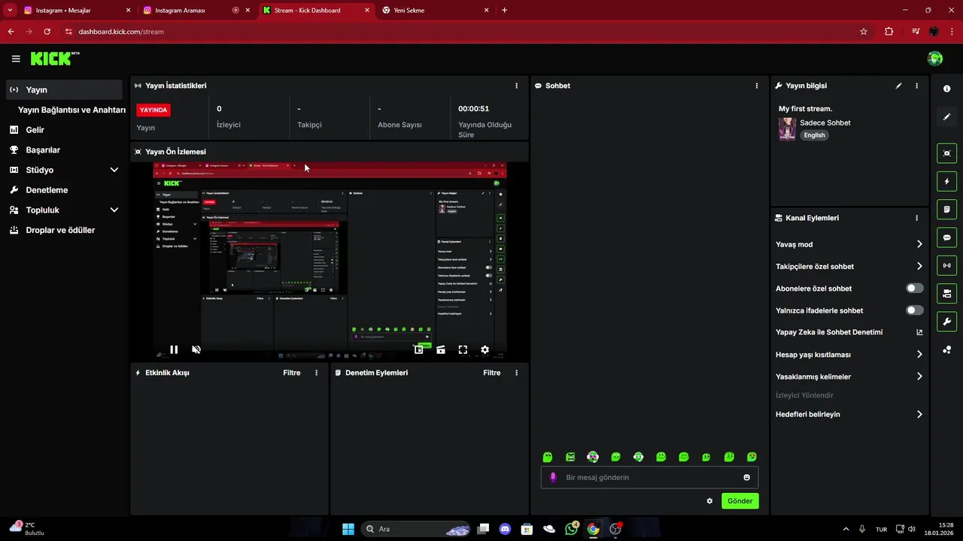The width and height of the screenshot is (963, 541).
Task: Click the YAYINDA live badge
Action: (x=153, y=110)
